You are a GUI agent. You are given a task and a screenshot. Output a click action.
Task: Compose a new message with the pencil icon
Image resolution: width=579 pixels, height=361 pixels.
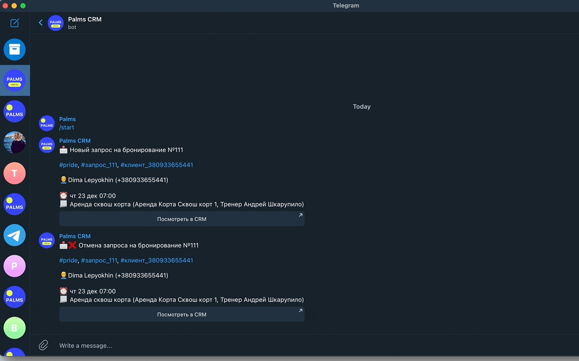pyautogui.click(x=15, y=23)
